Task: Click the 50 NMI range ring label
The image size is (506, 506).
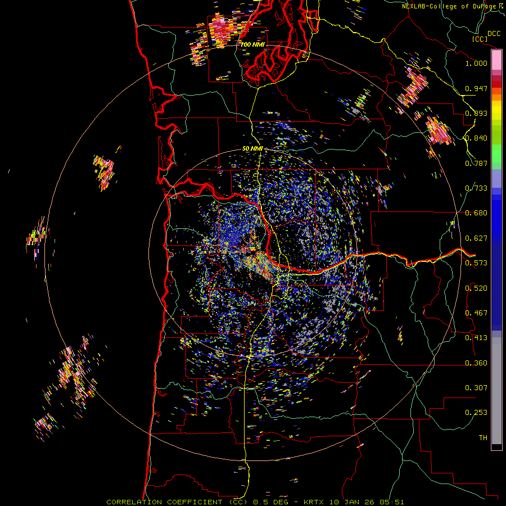Action: tap(252, 149)
